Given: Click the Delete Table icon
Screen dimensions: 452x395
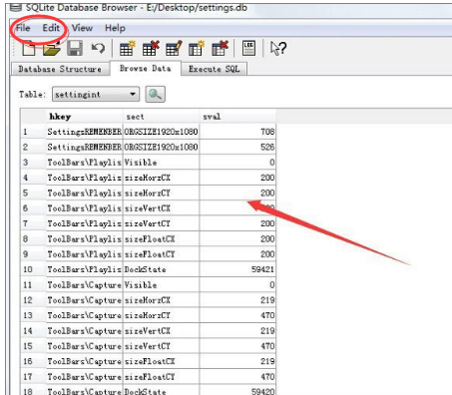Looking at the screenshot, I should pos(151,49).
